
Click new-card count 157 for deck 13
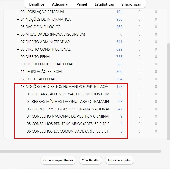[x=119, y=87]
